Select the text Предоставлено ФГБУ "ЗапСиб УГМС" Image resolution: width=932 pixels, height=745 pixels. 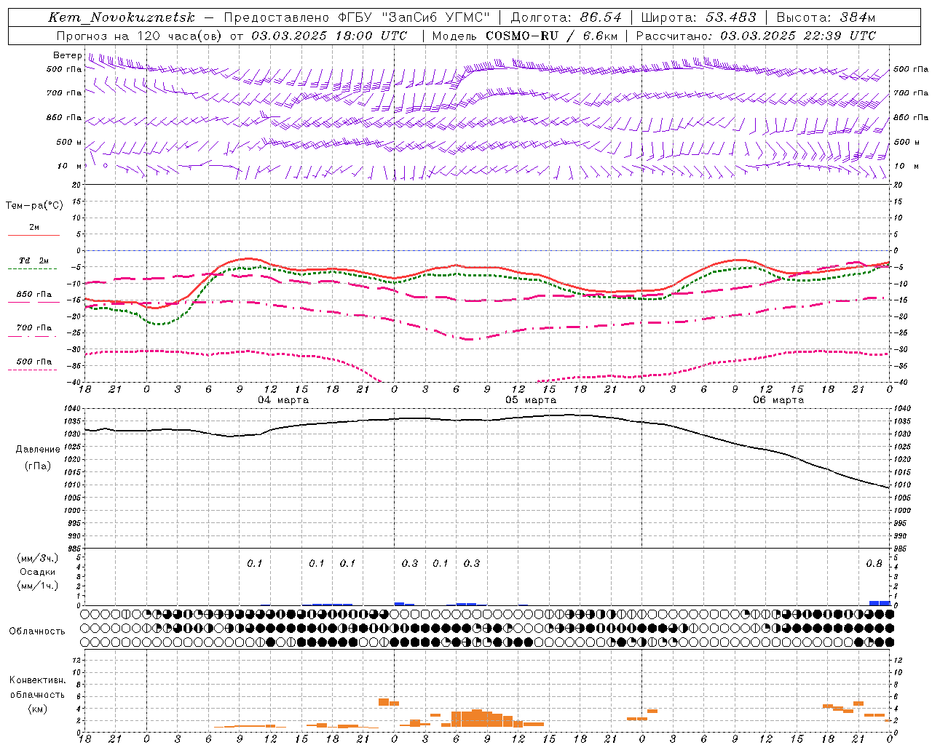(358, 17)
